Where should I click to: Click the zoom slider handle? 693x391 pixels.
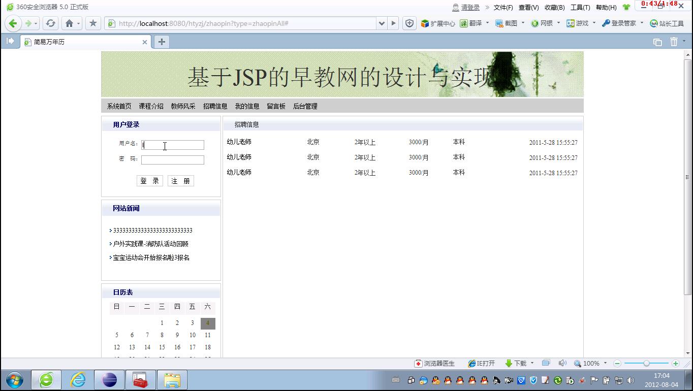[646, 364]
